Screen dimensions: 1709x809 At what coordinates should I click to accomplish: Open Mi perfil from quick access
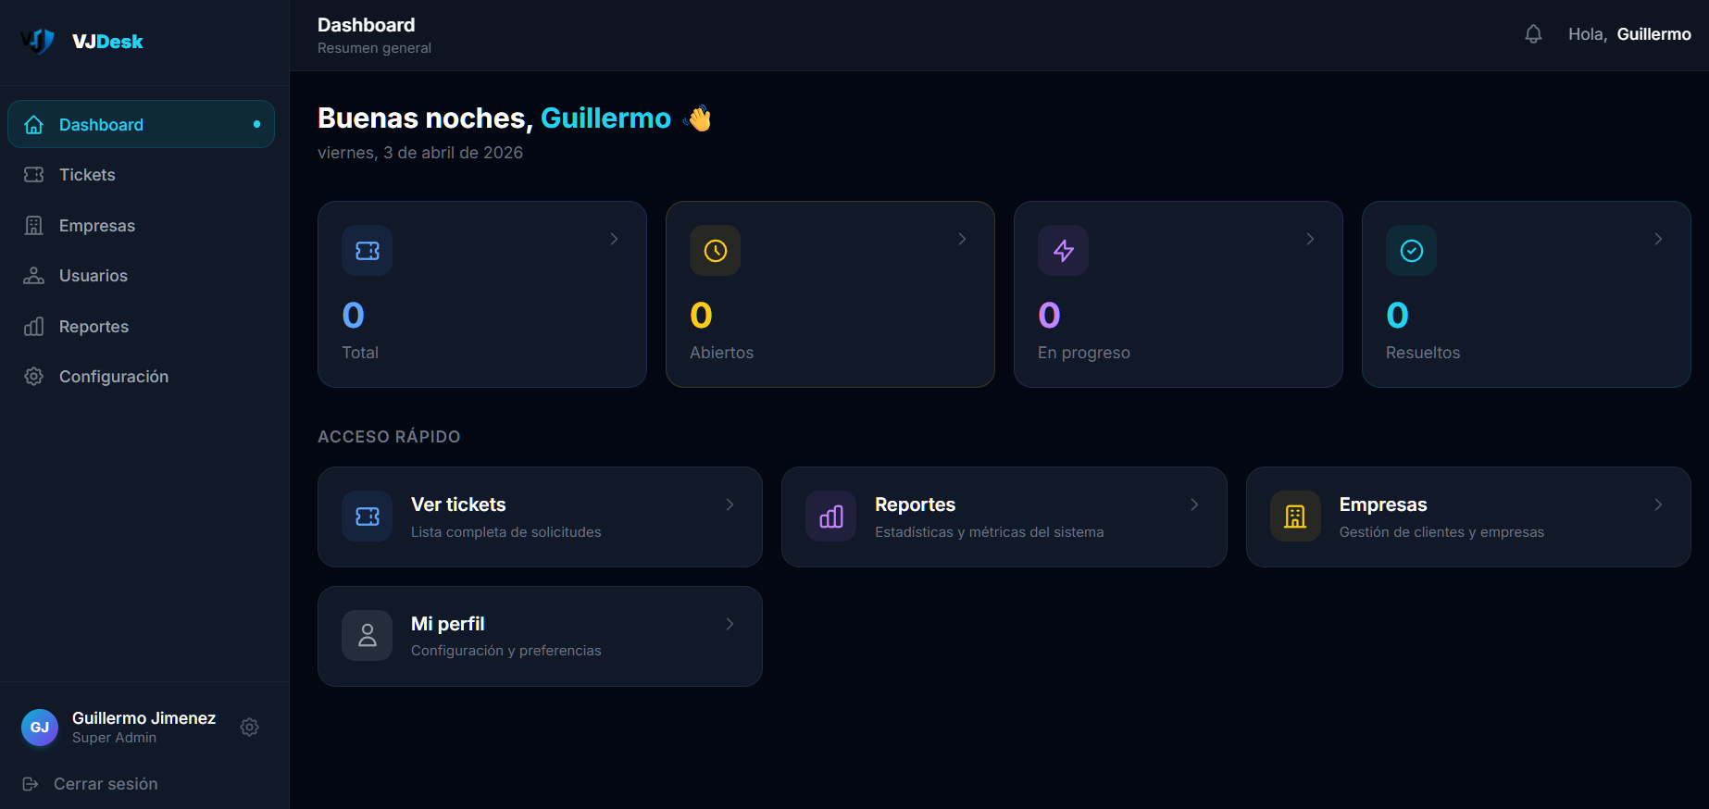point(540,636)
